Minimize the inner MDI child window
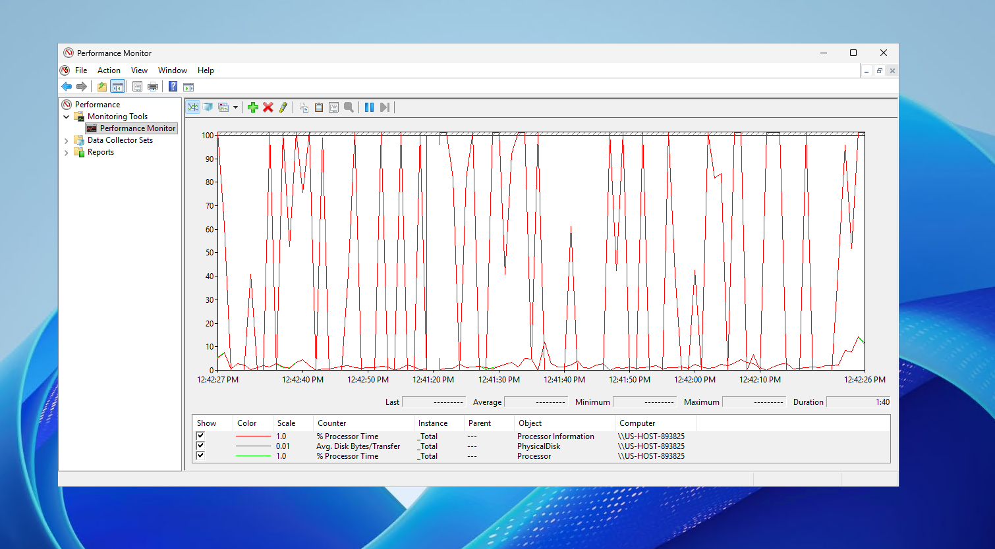The width and height of the screenshot is (995, 549). 867,70
